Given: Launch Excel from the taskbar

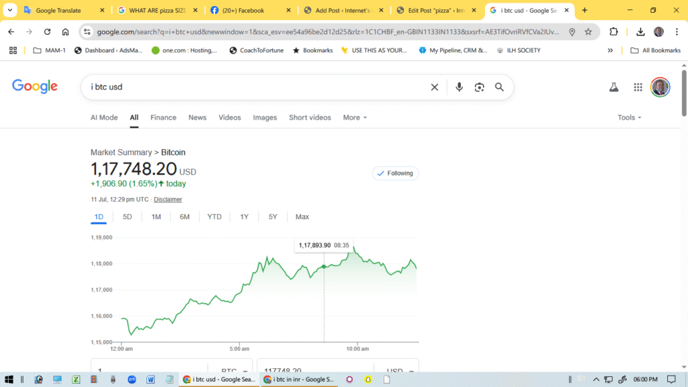Looking at the screenshot, I should tap(76, 380).
